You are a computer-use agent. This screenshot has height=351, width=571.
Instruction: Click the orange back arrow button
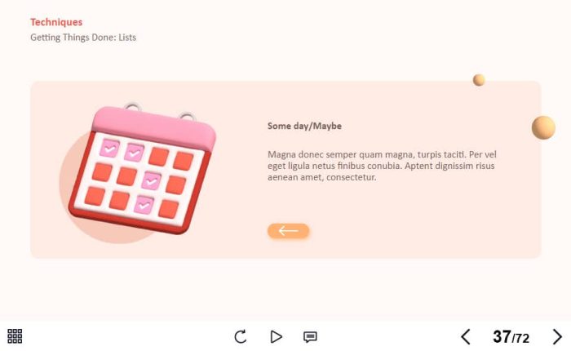(289, 231)
